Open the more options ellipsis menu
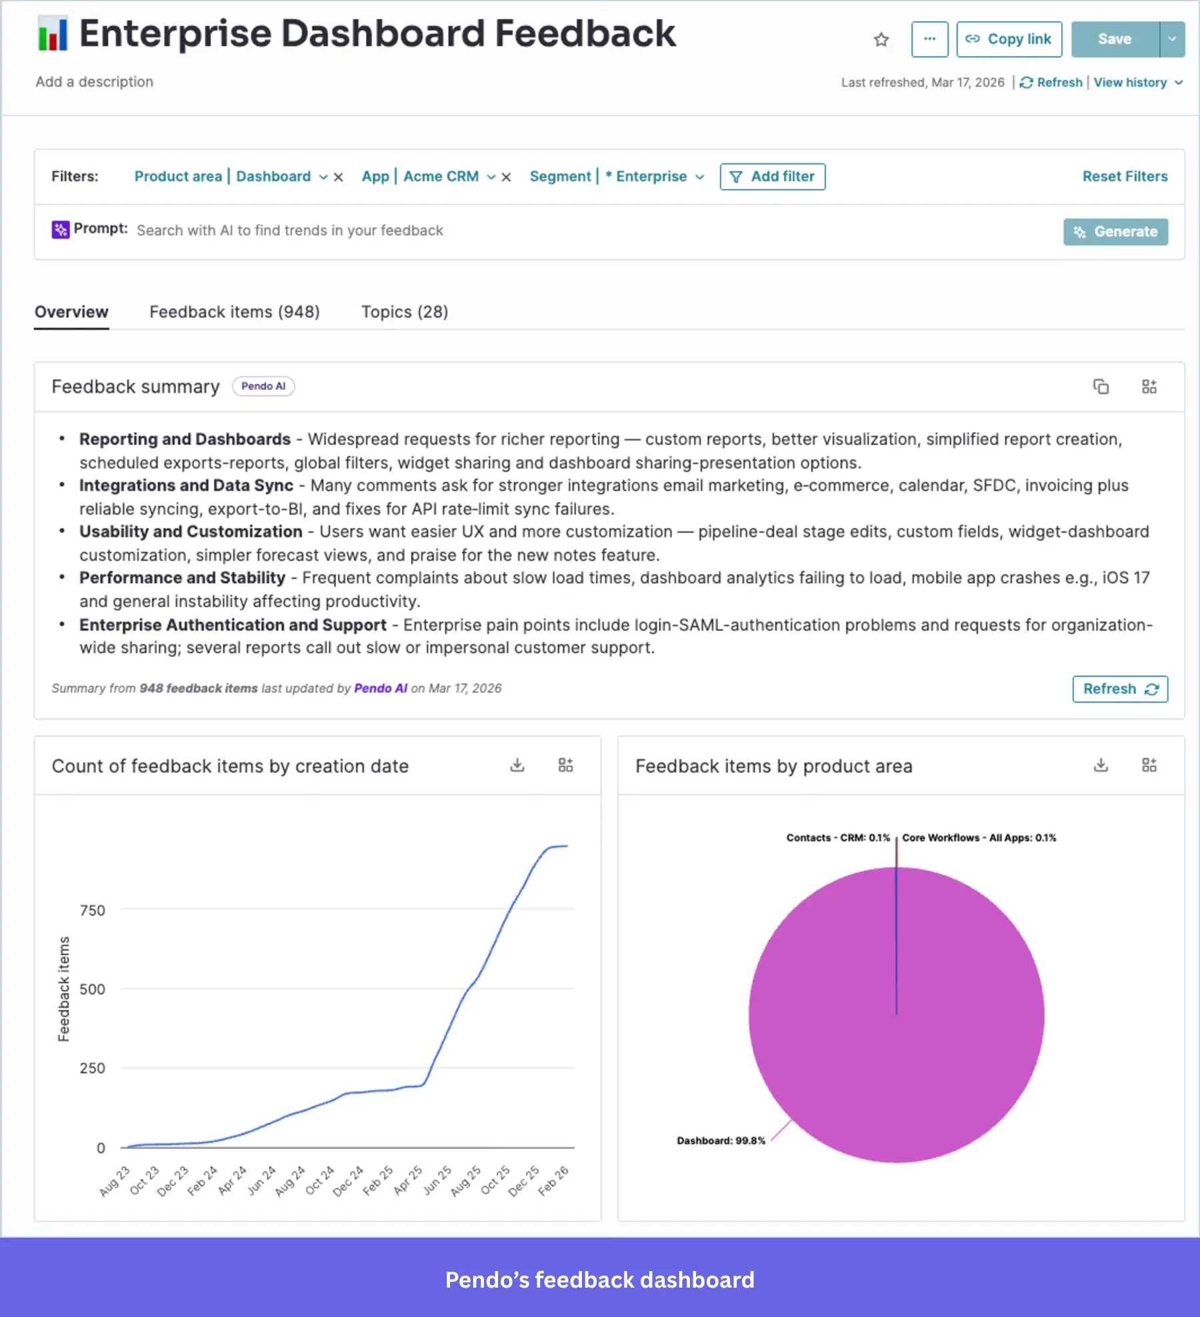Screen dimensions: 1200x1317 931,39
